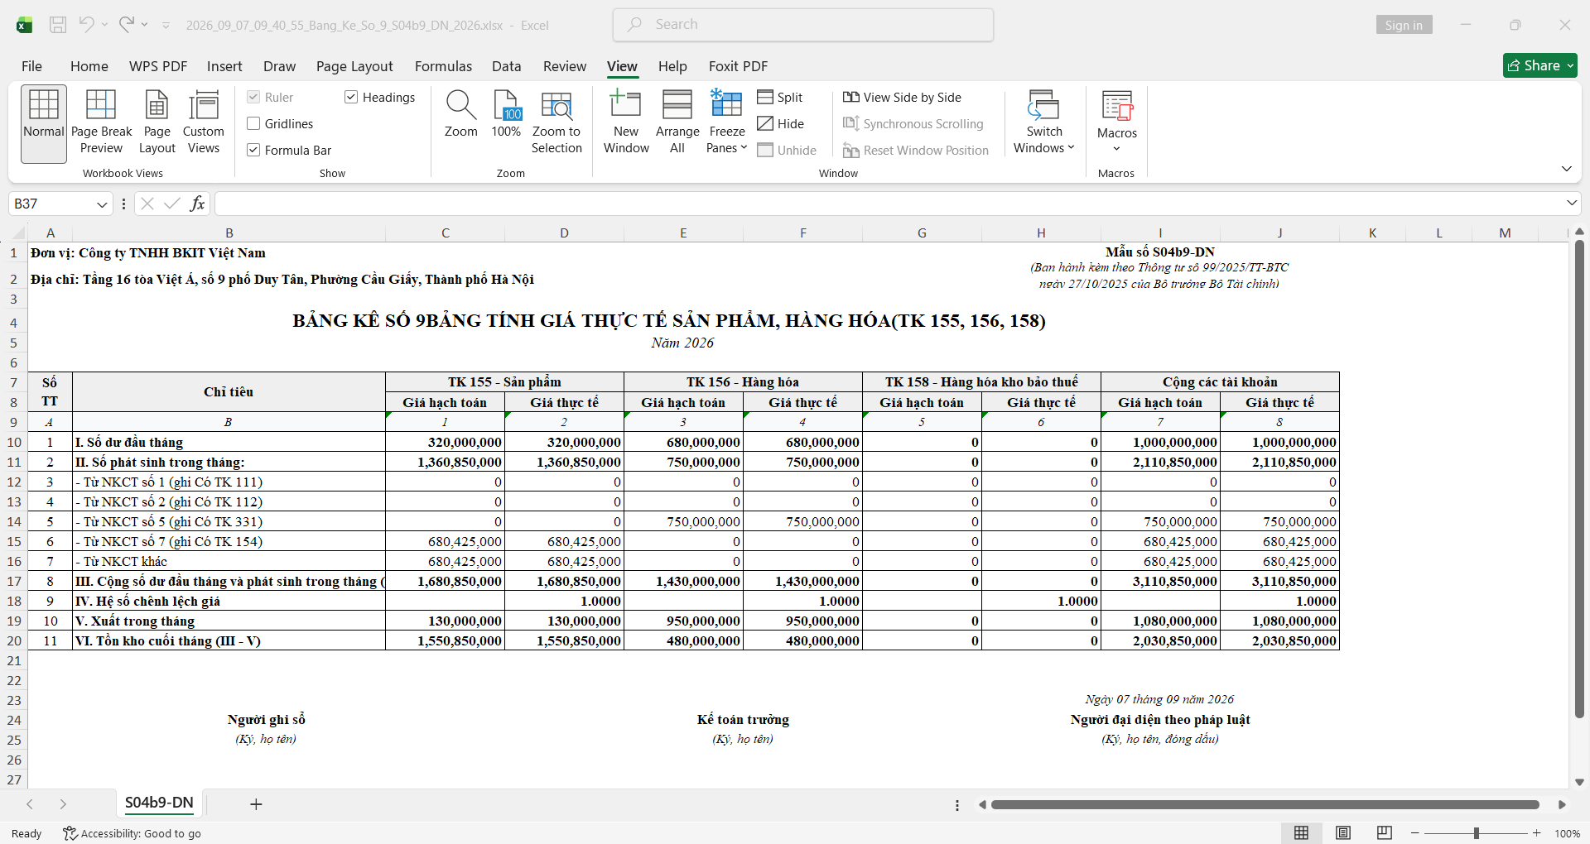Select column J header

pyautogui.click(x=1279, y=233)
